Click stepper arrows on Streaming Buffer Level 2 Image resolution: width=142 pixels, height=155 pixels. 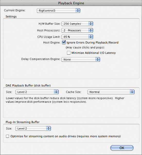(49, 128)
